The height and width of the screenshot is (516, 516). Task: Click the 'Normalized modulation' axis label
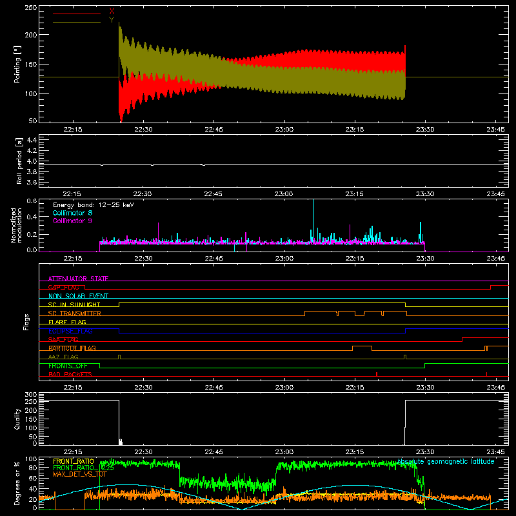tap(16, 225)
